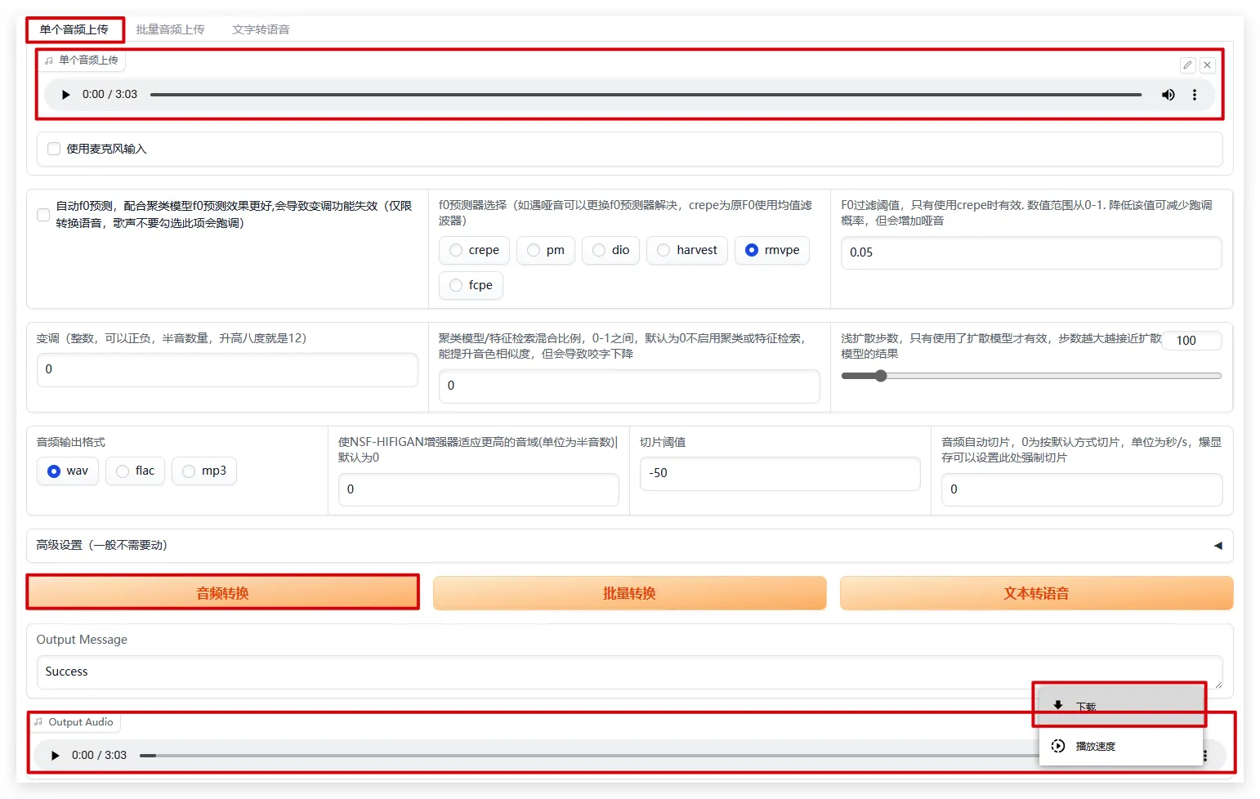Click the pencil edit icon for uploaded audio
This screenshot has height=799, width=1260.
click(x=1187, y=65)
